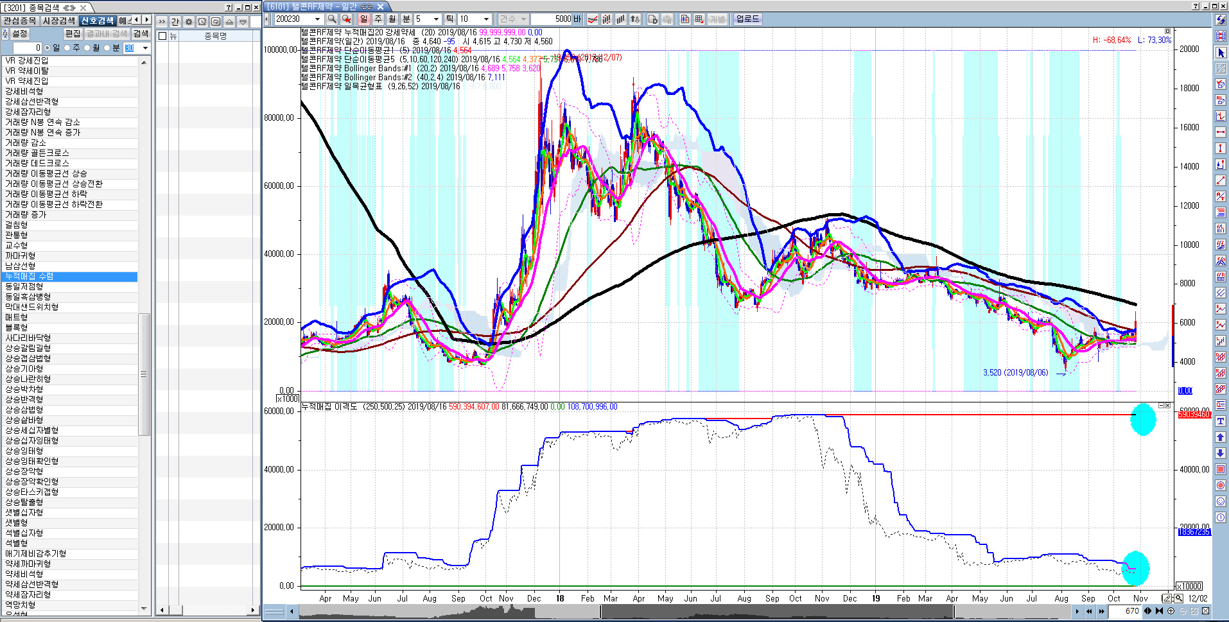Click the alarm clock icon
Screen dimensions: 1229x622
[202, 22]
